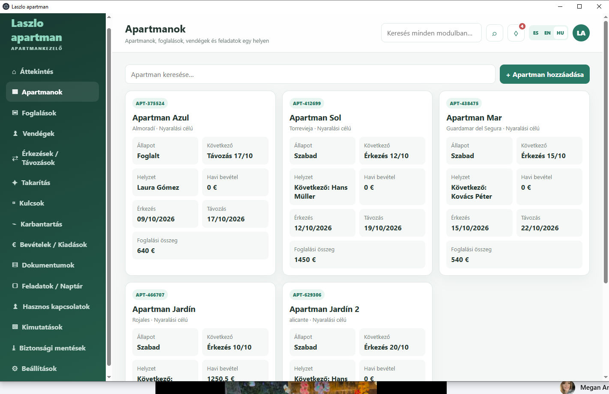
Task: Click the APT-438475 code badge
Action: (x=464, y=103)
